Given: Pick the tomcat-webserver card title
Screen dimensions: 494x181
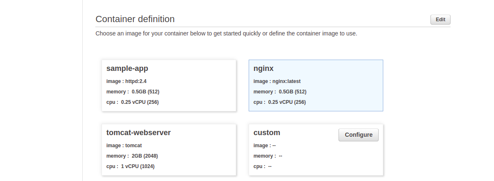Looking at the screenshot, I should pos(138,133).
